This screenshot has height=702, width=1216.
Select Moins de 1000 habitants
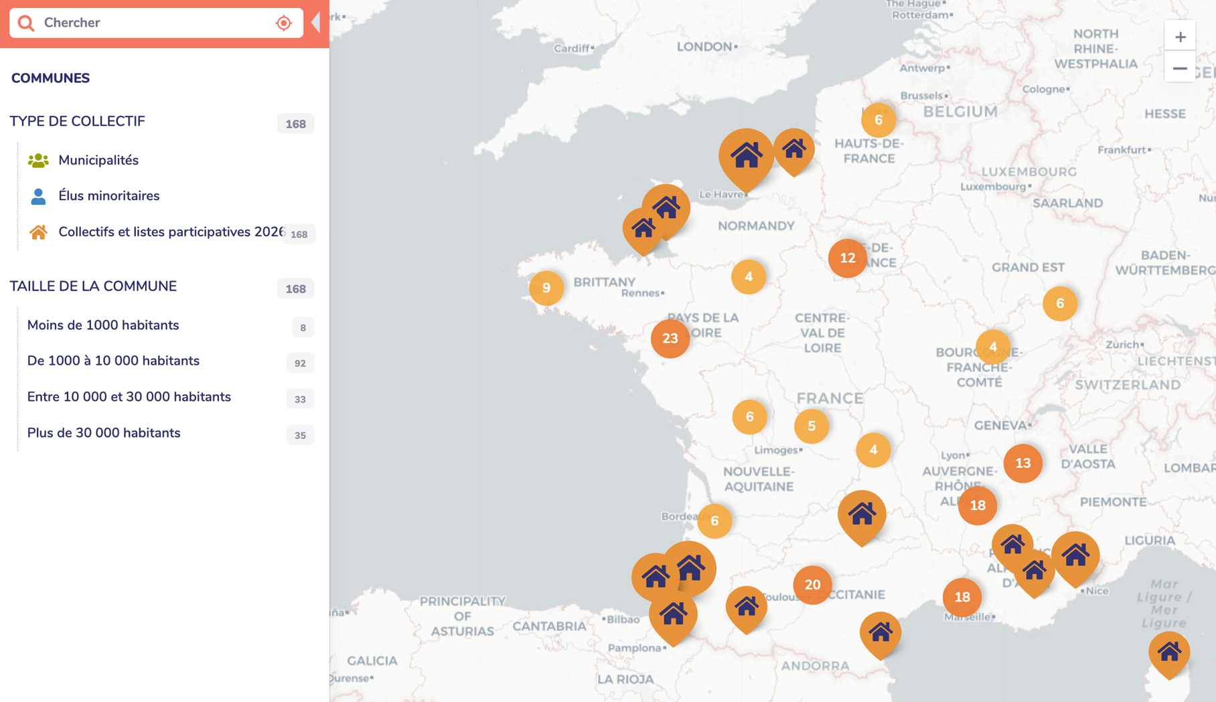pos(103,325)
